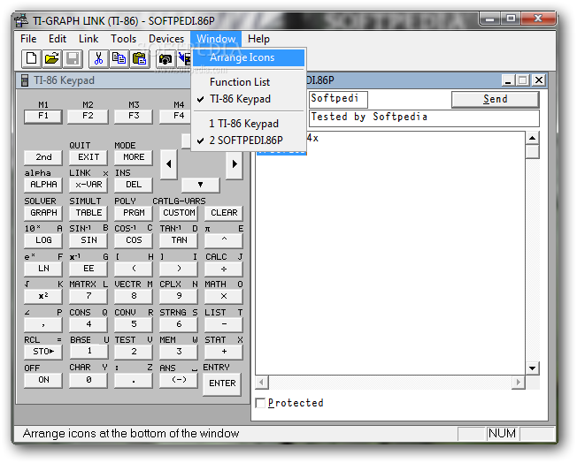Click the Send button
This screenshot has width=577, height=463.
point(496,99)
